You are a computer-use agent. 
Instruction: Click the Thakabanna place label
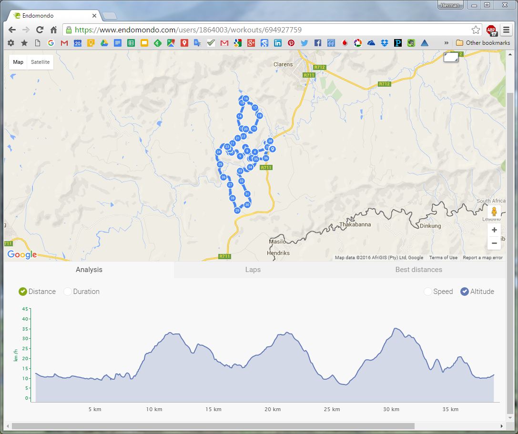tap(355, 224)
